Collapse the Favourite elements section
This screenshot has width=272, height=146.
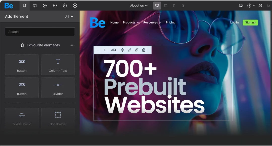[x=72, y=45]
